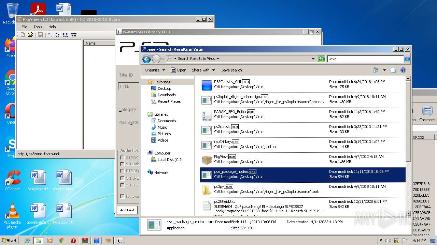Open Local Disk (C:) in navigation pane

tap(169, 160)
